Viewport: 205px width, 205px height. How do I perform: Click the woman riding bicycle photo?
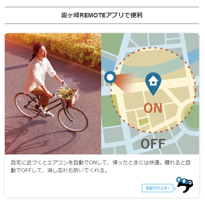point(53,94)
